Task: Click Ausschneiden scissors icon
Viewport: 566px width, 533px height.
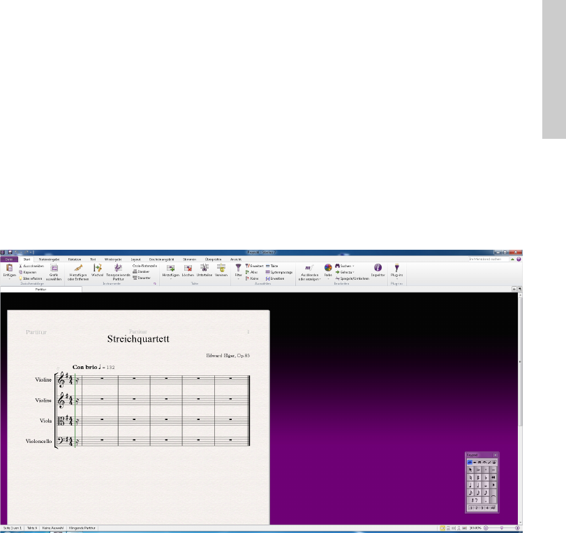Action: (20, 266)
